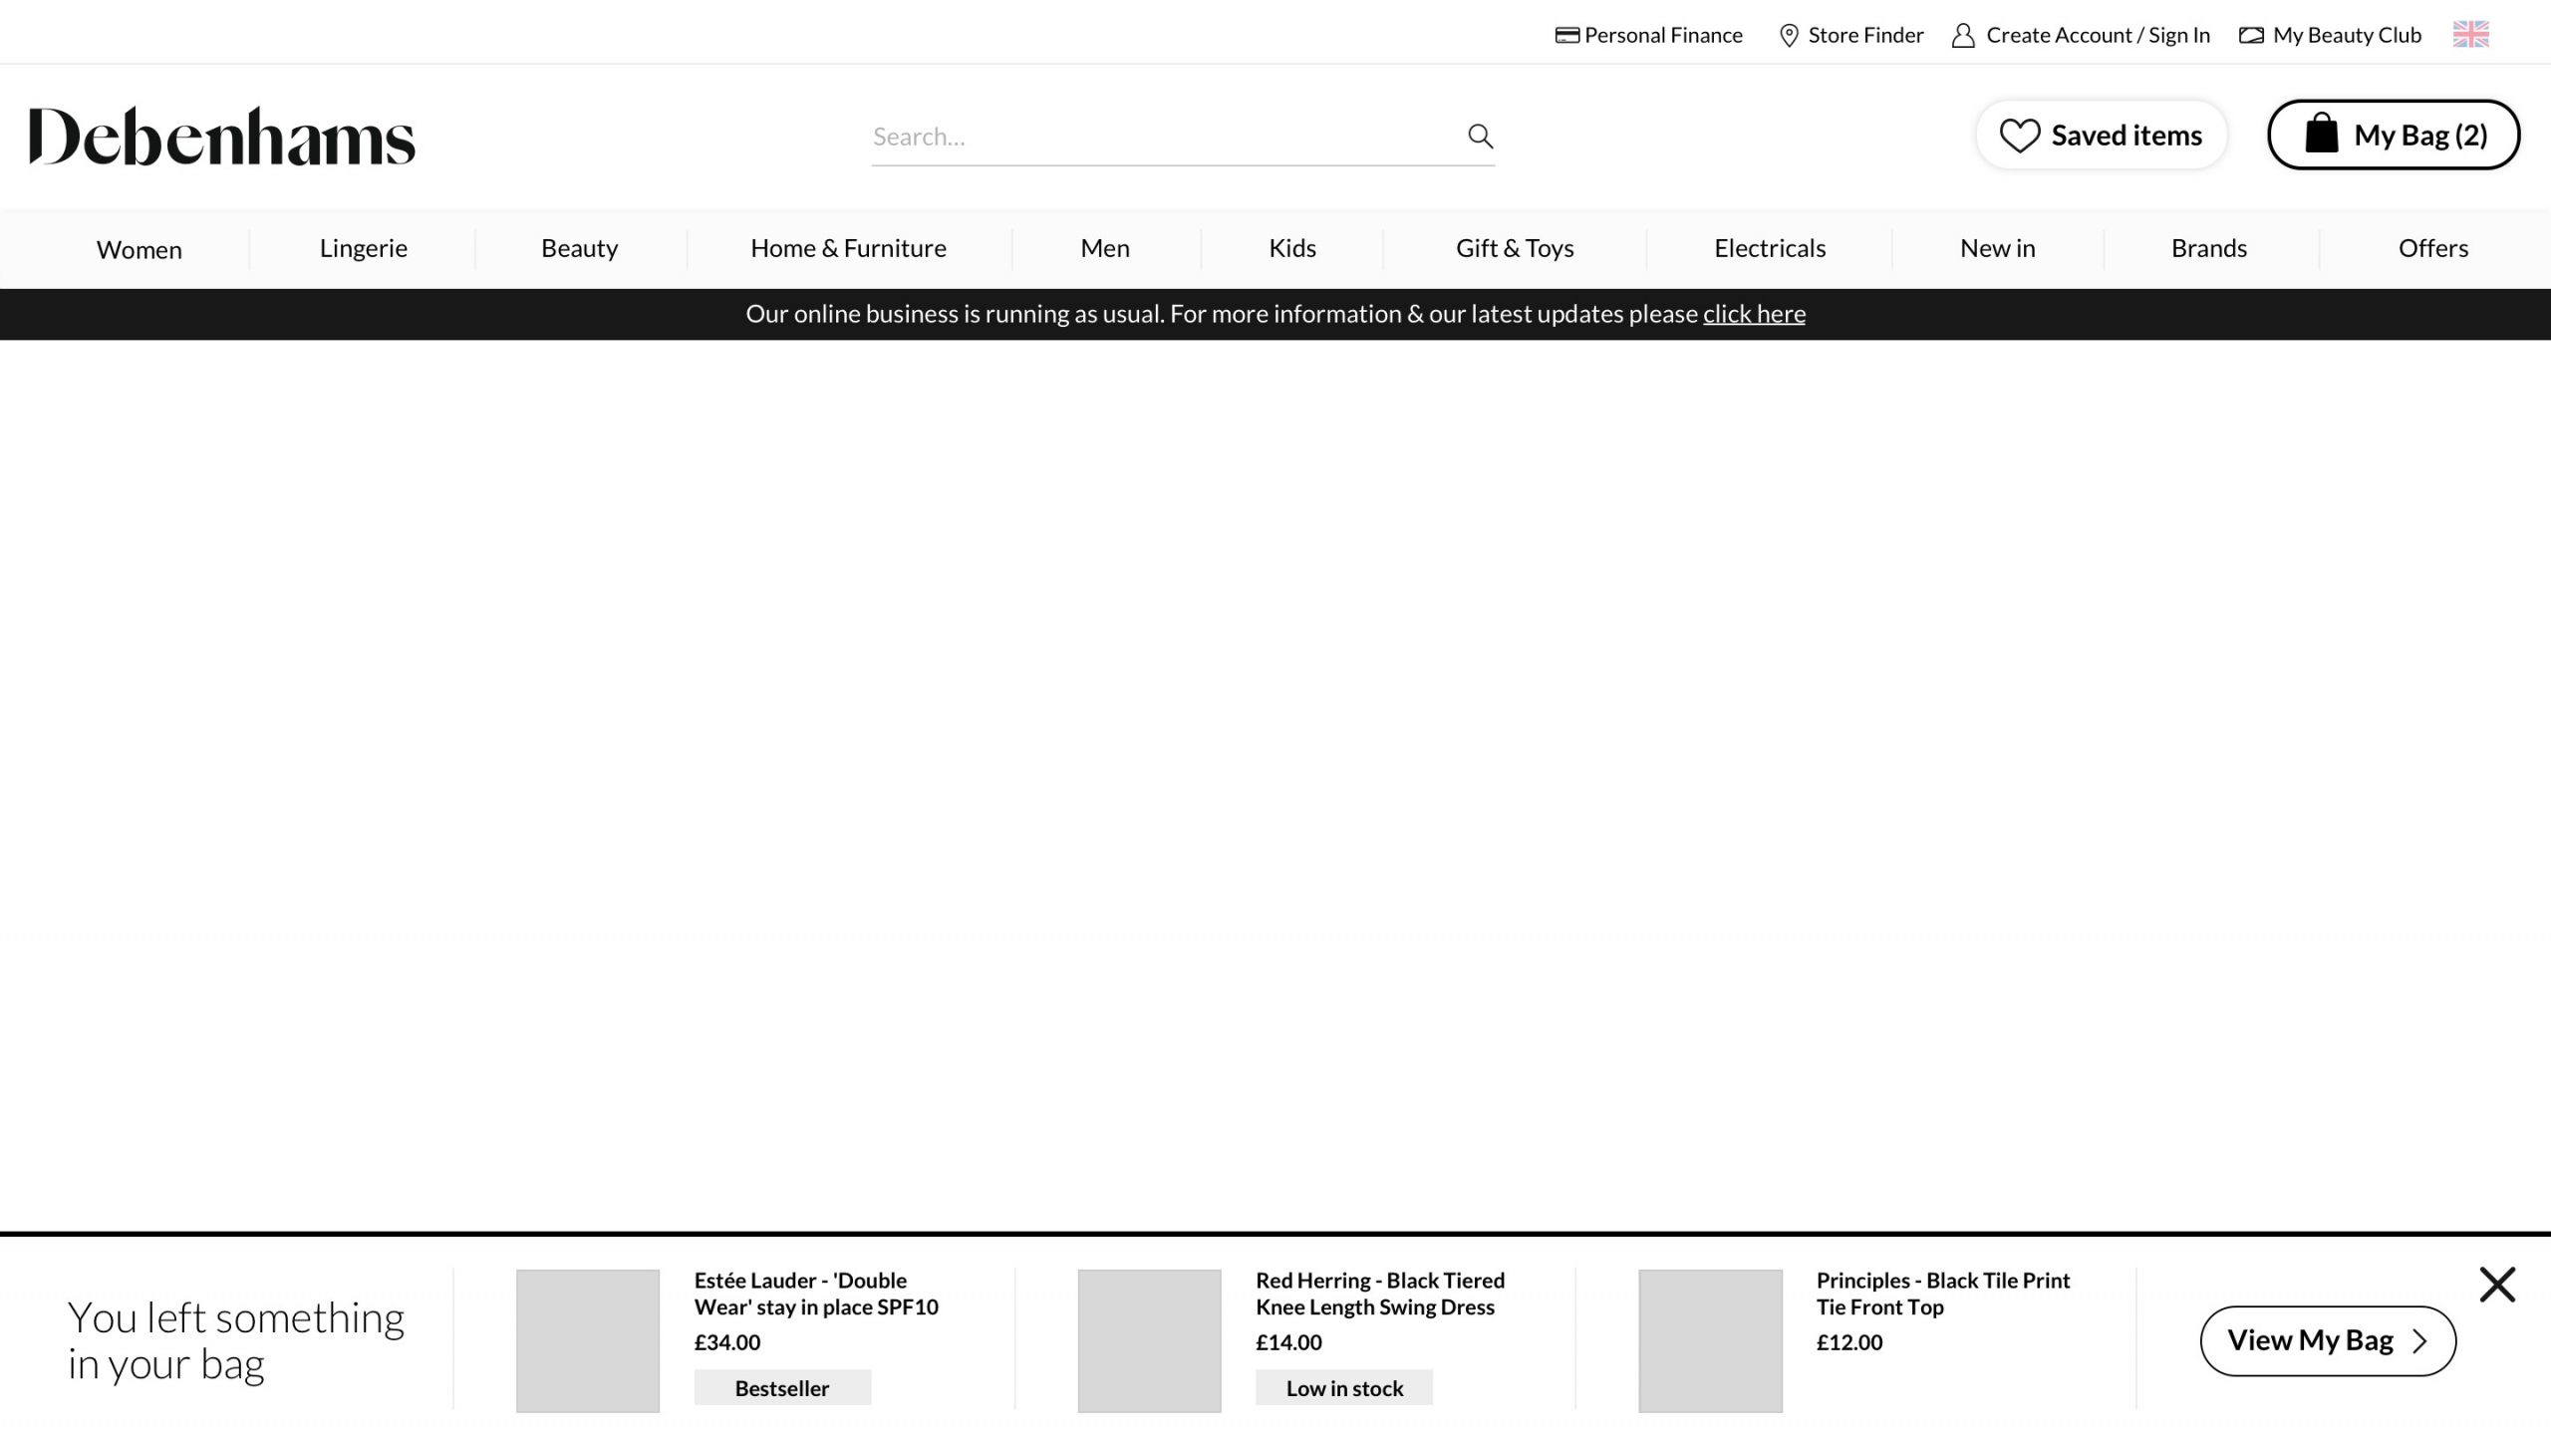The height and width of the screenshot is (1444, 2551).
Task: Click into the Search input field
Action: click(x=1156, y=137)
